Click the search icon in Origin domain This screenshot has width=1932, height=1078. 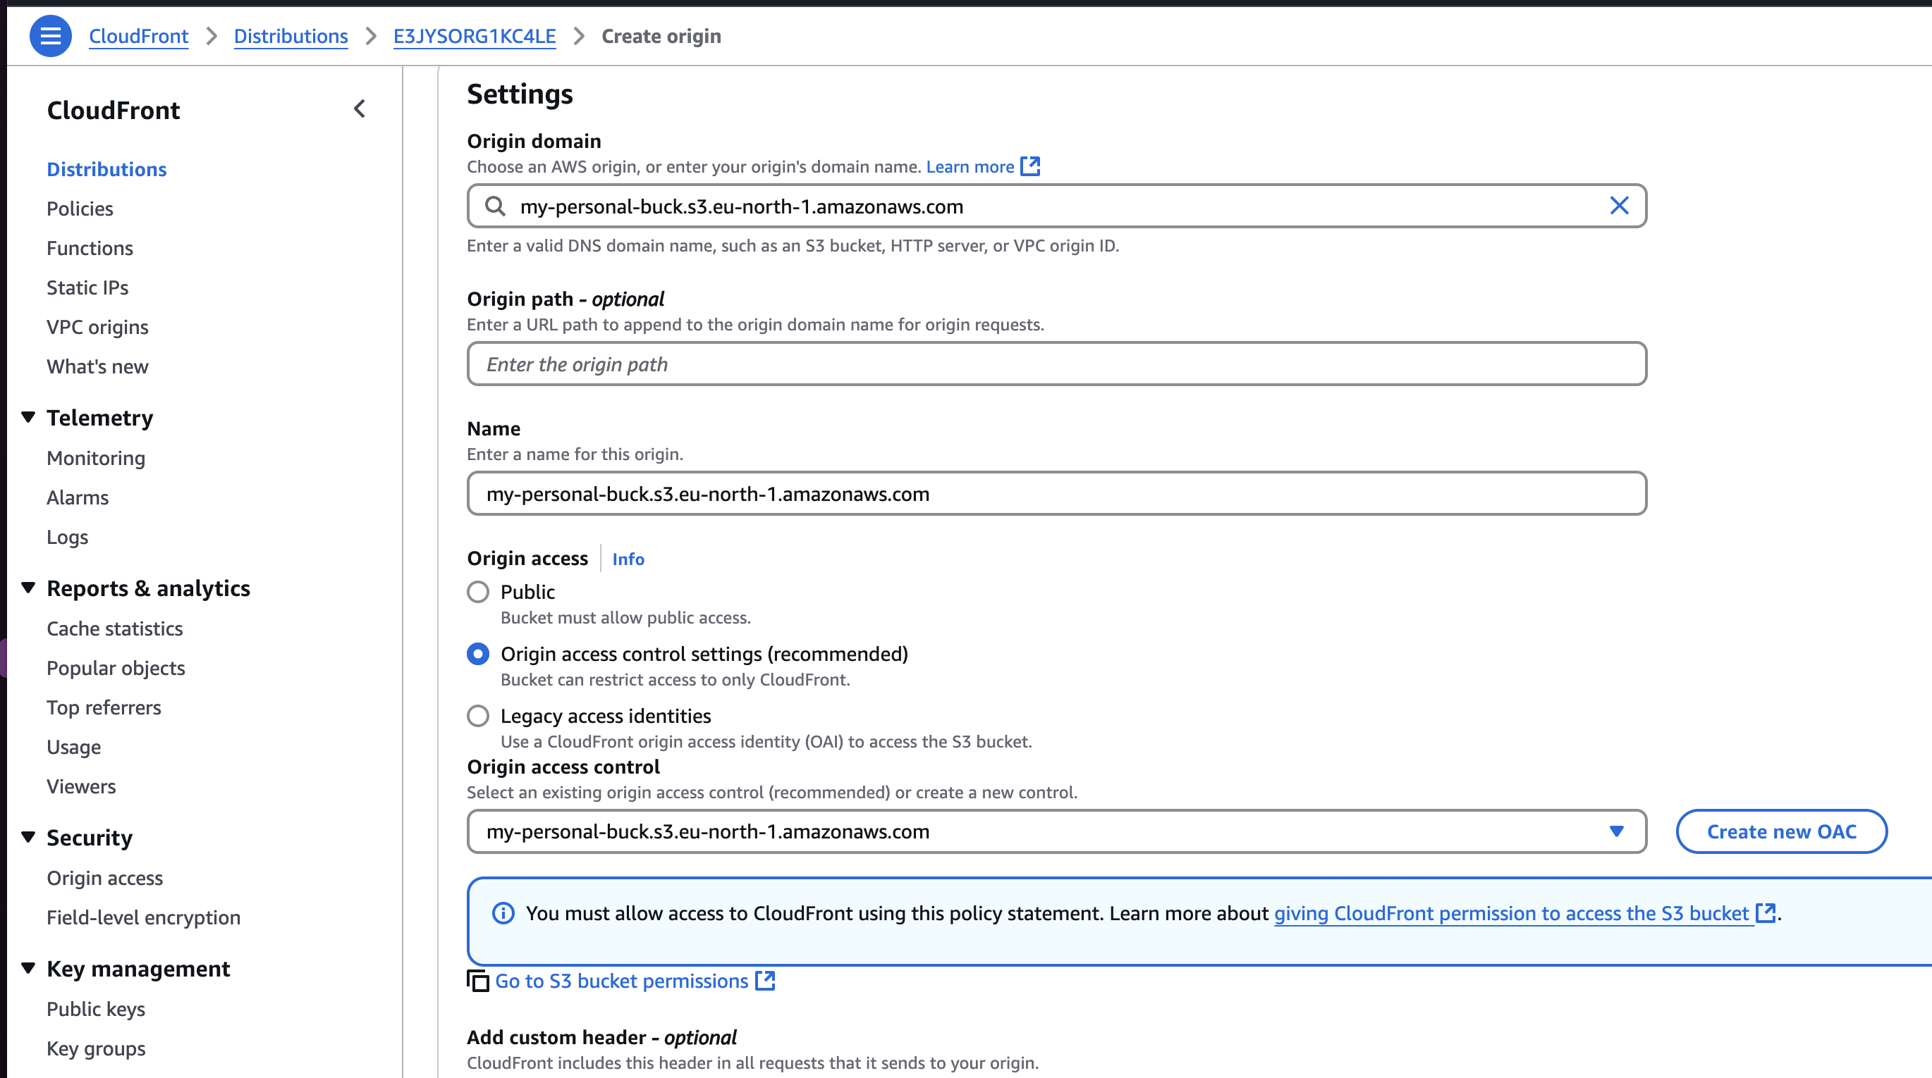click(495, 206)
